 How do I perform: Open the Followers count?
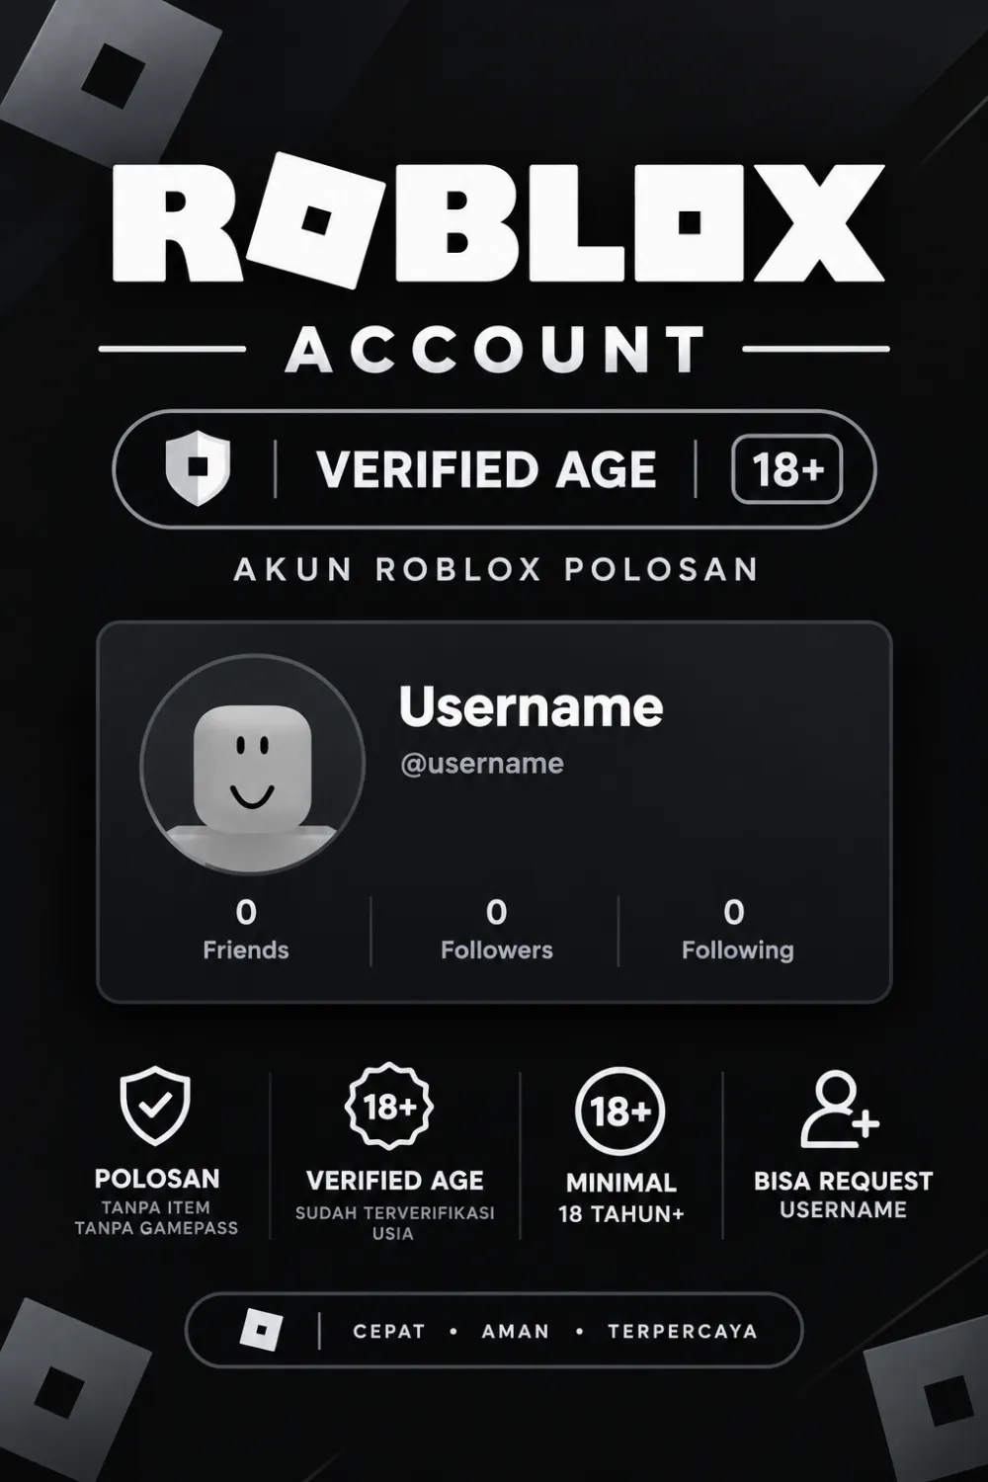(497, 930)
